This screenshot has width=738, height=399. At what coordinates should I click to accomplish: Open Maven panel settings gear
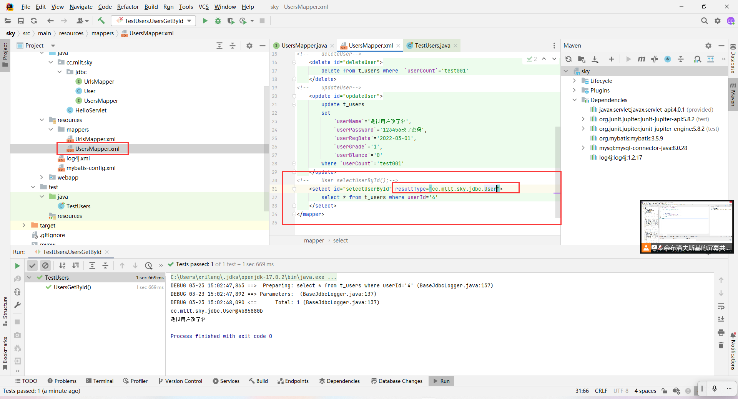708,46
